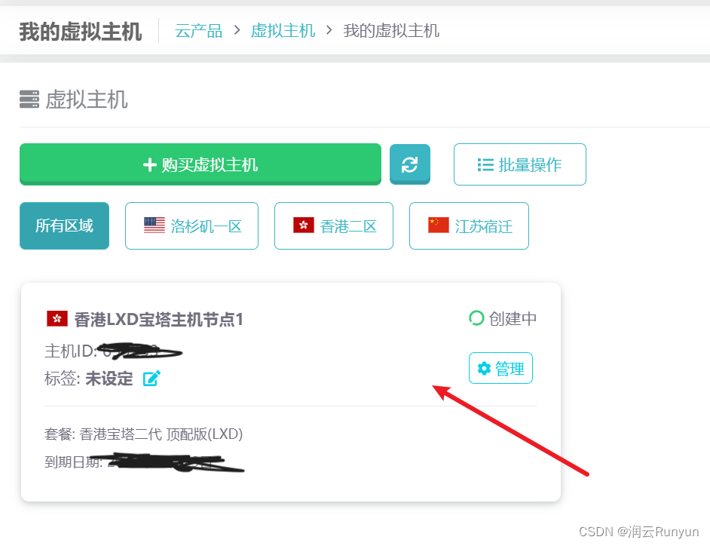This screenshot has height=546, width=710.
Task: Filter by 江苏宿迁 region
Action: (x=469, y=225)
